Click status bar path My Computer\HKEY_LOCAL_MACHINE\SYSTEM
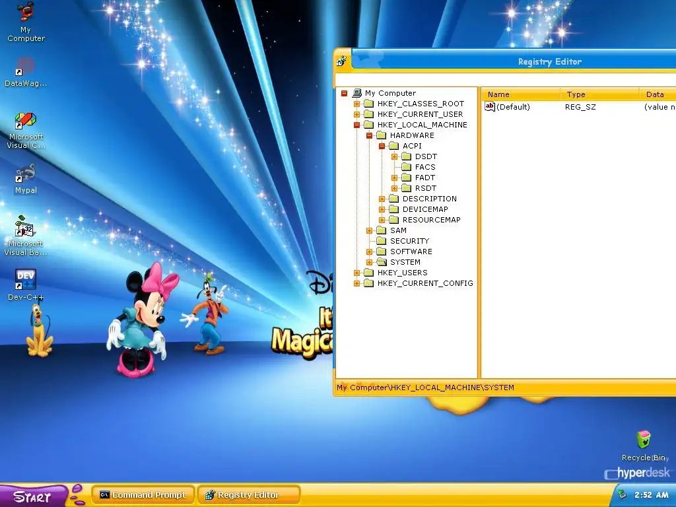The height and width of the screenshot is (507, 676). (426, 388)
